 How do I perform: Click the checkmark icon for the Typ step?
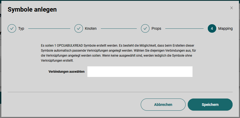point(12,28)
